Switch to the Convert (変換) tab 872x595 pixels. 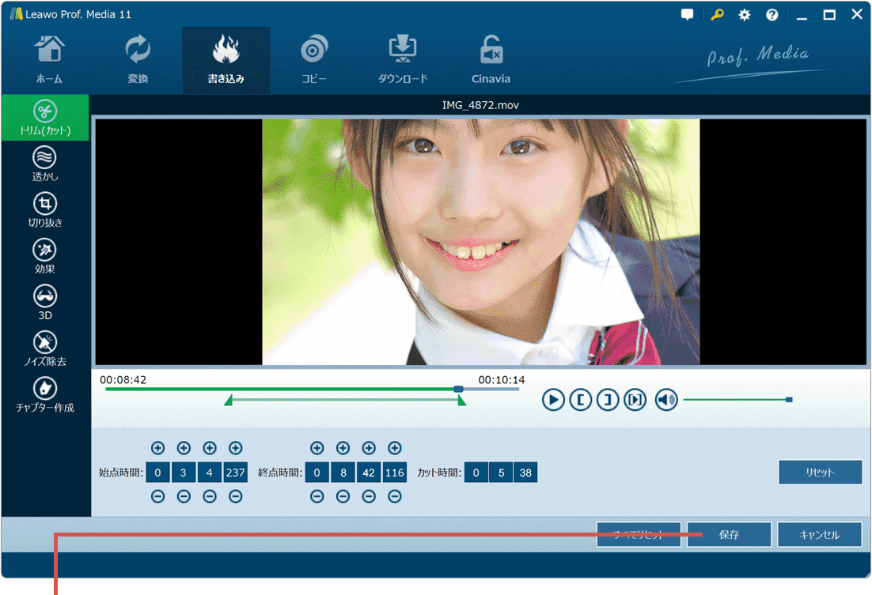point(138,60)
